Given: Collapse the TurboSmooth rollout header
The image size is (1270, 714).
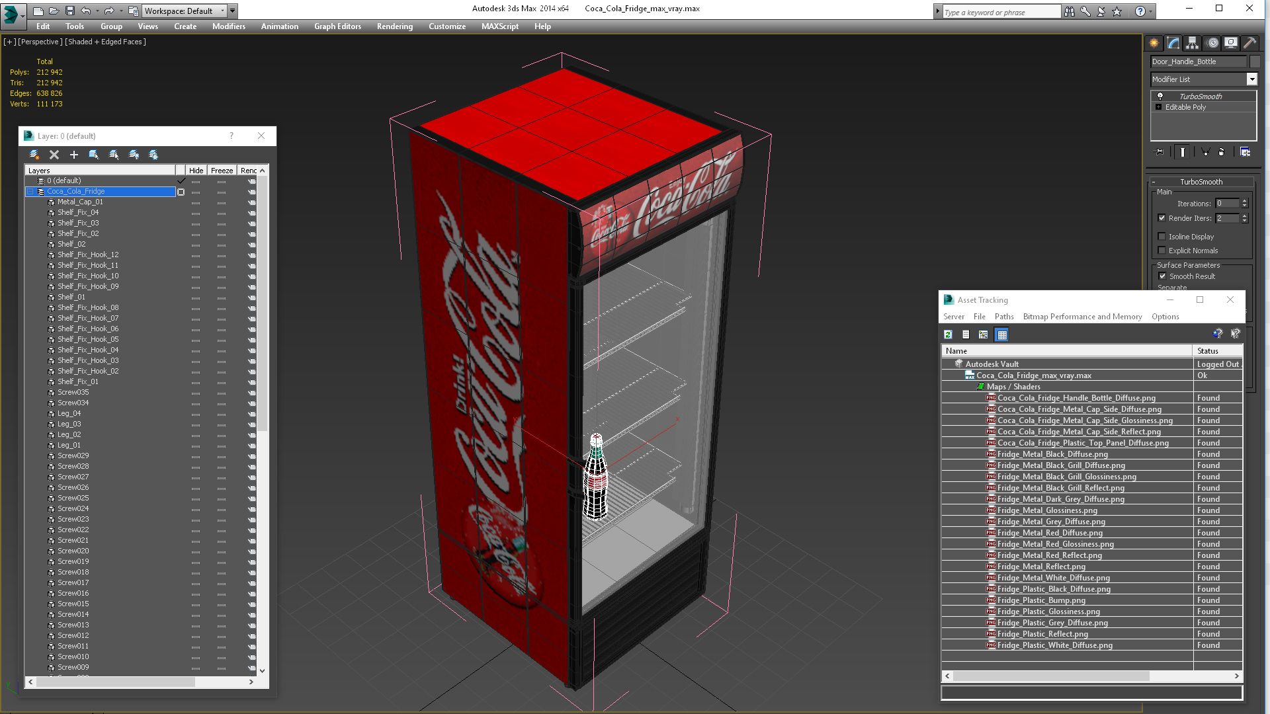Looking at the screenshot, I should [x=1201, y=182].
